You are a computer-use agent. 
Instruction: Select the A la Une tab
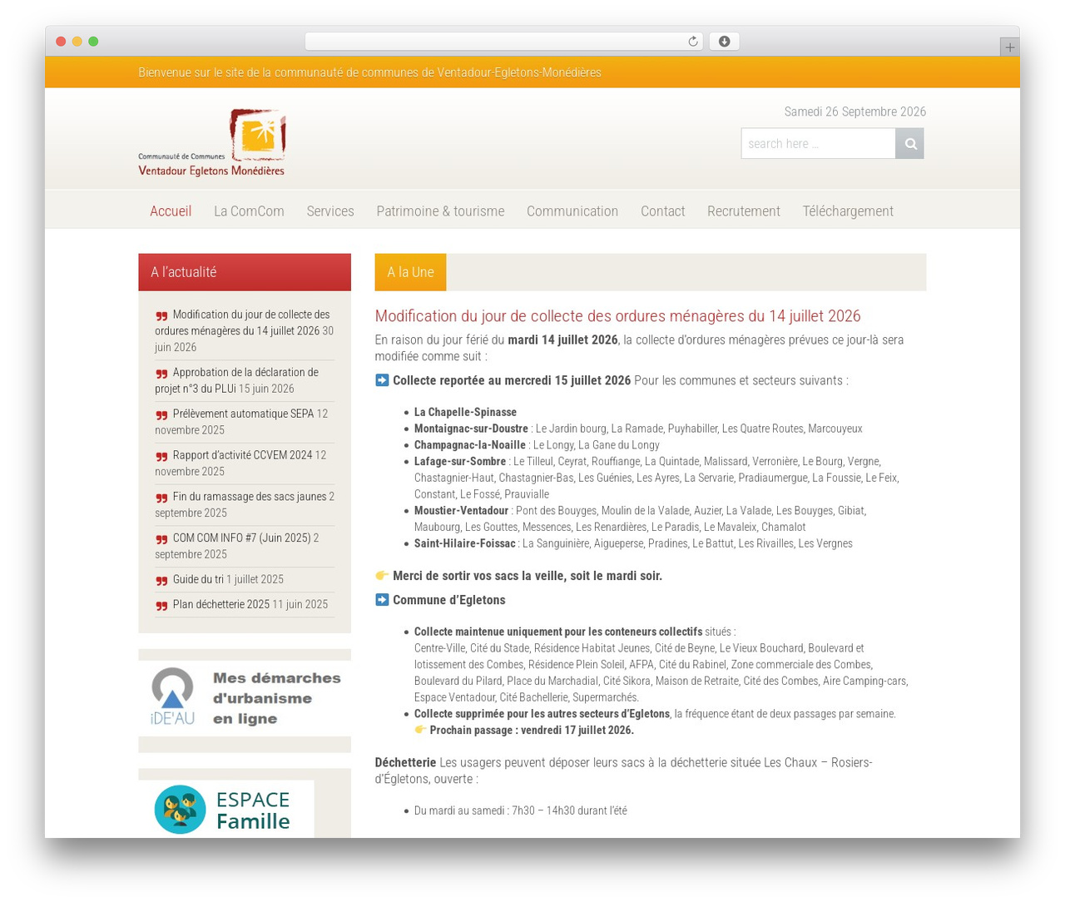pyautogui.click(x=410, y=272)
